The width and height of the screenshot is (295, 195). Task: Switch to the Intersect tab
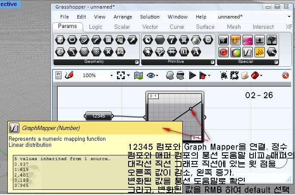point(263,27)
